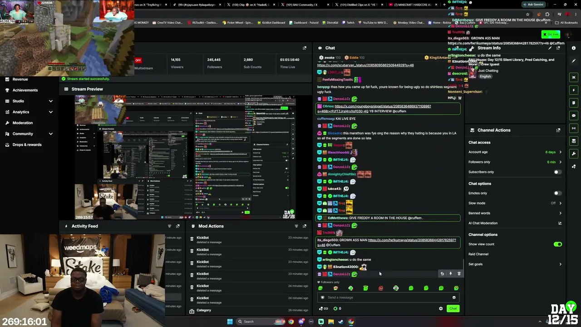Image resolution: width=581 pixels, height=327 pixels.
Task: Open the Ask Gemini button
Action: (533, 5)
